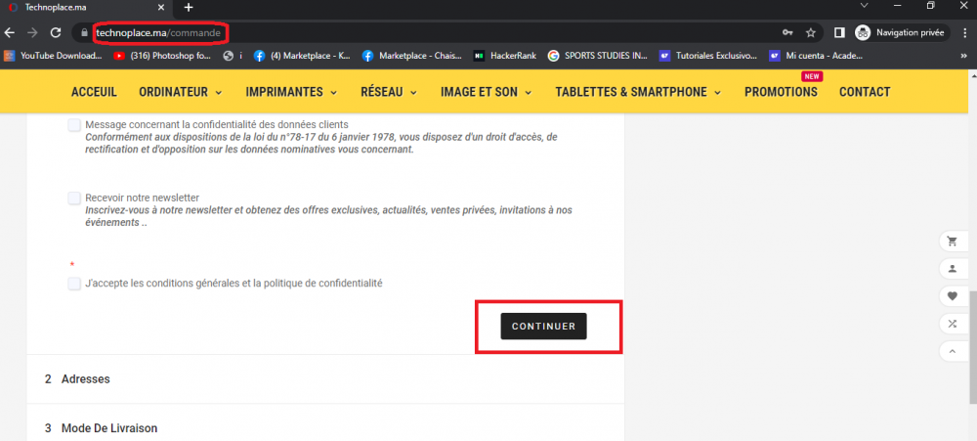Expand step 3 Mode De Livraison section
977x441 pixels.
325,428
